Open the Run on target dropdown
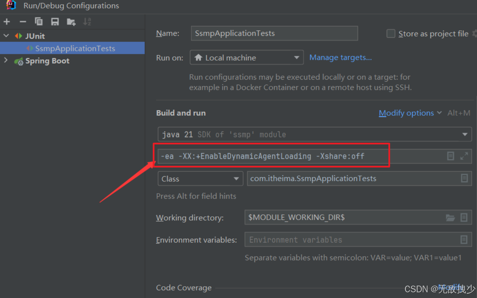Screen dimensions: 477x298 (296, 57)
